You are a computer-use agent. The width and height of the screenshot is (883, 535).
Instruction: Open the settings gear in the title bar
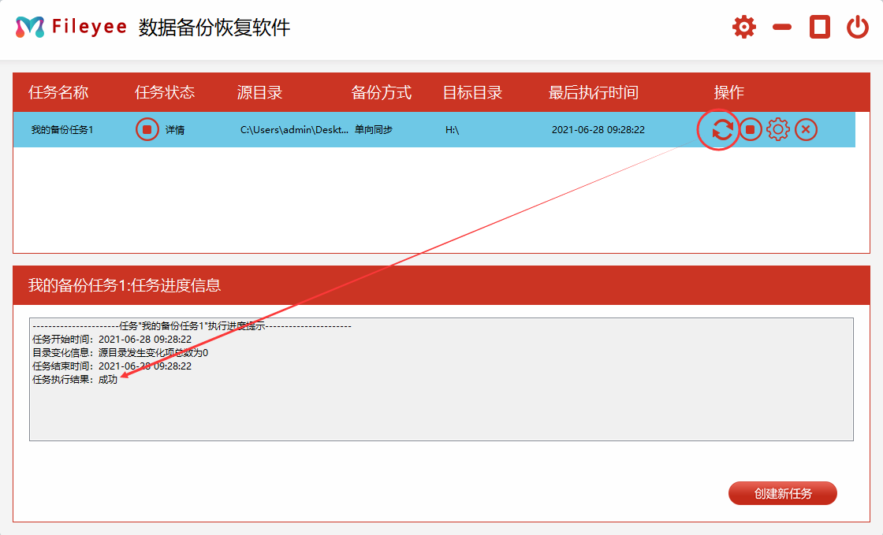coord(743,28)
